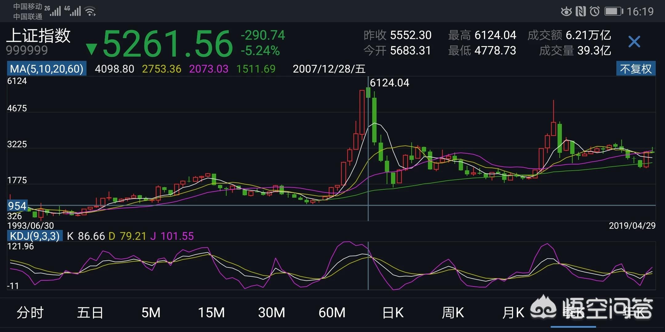Select the 60M interval tab
The height and width of the screenshot is (332, 665).
pos(332,313)
